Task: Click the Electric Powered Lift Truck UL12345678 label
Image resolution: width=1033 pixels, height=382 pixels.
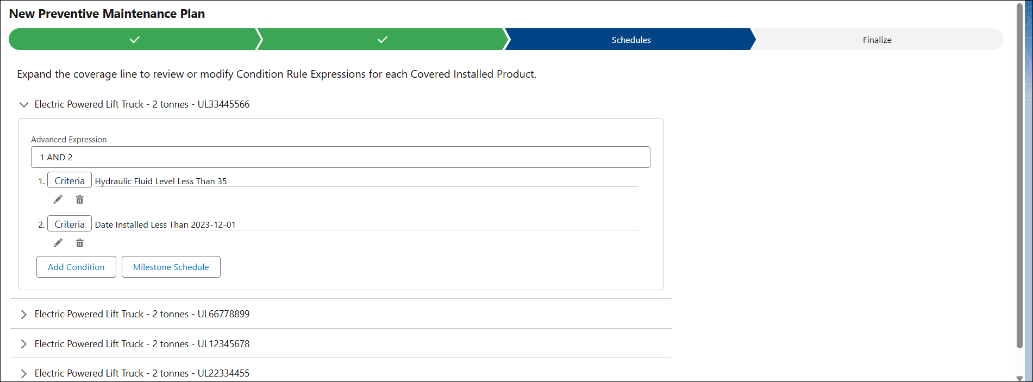Action: 142,344
